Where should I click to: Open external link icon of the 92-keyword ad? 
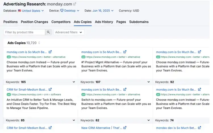(x=199, y=52)
